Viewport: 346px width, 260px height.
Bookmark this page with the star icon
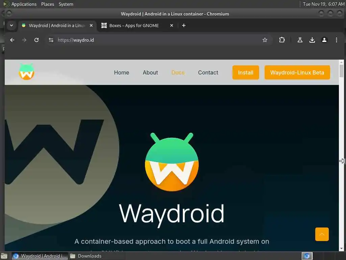pos(265,40)
